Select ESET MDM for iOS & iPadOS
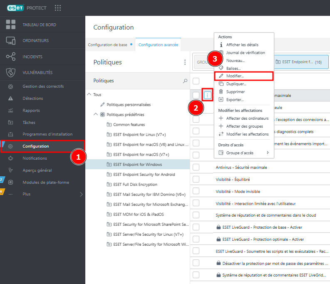This screenshot has height=284, width=330. (x=138, y=214)
